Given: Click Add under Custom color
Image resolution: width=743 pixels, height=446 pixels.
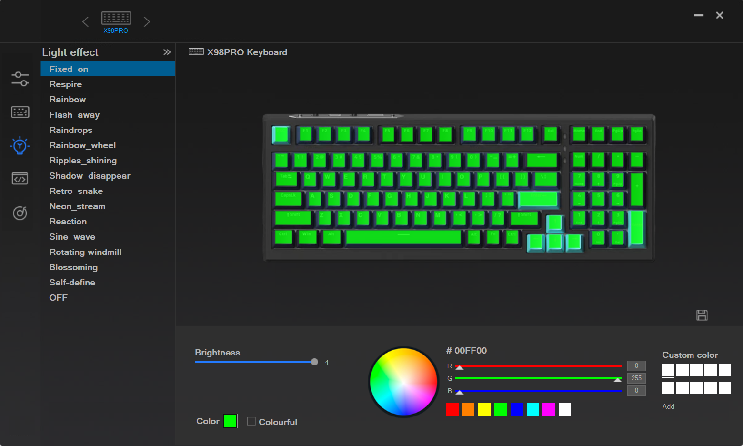Looking at the screenshot, I should click(x=668, y=406).
